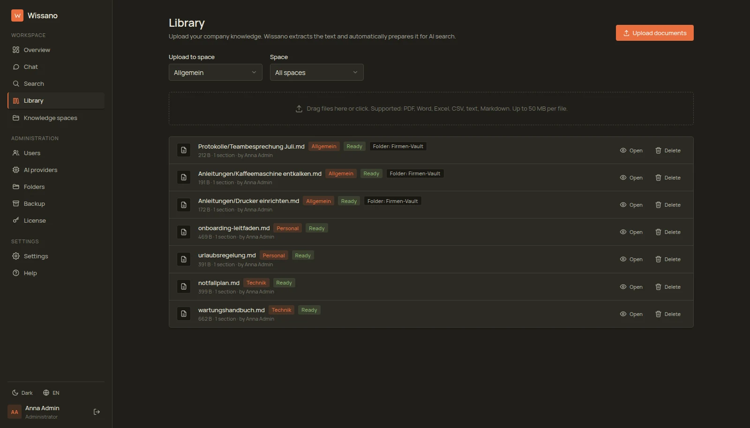Toggle the Dark theme mode

tap(22, 393)
